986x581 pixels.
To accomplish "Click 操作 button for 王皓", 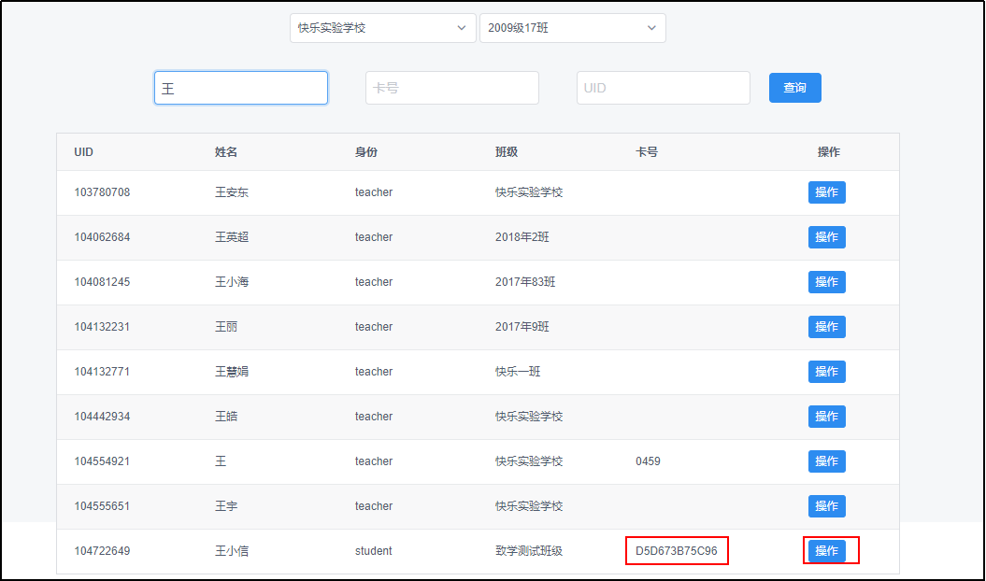I will [x=826, y=417].
